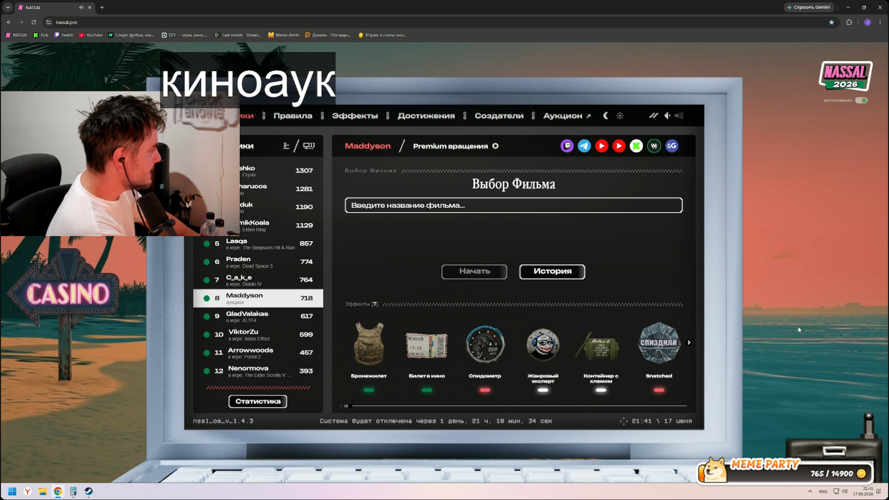Open the Meme Alerts bookmark
The width and height of the screenshot is (889, 500).
[x=283, y=35]
